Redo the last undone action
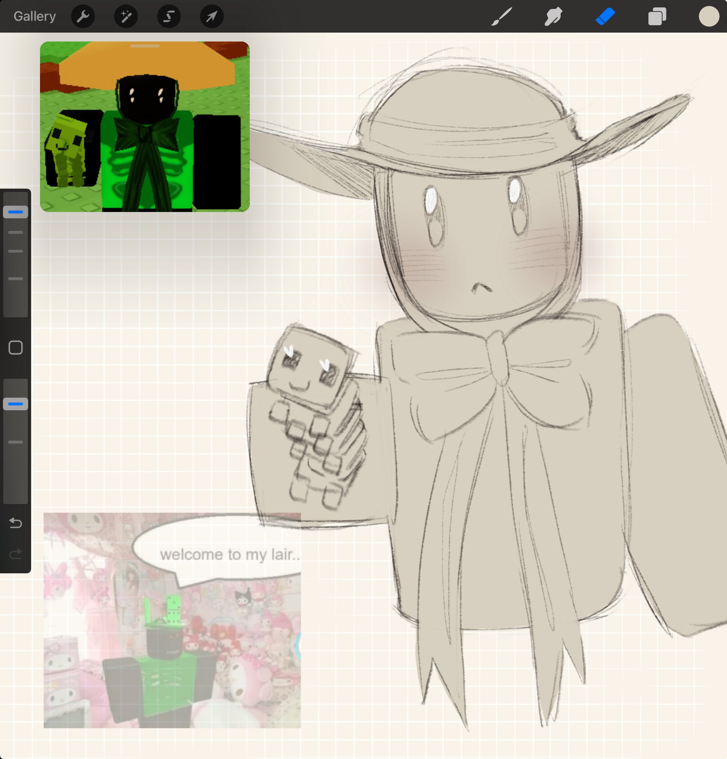Screen dimensions: 727x759 16,554
